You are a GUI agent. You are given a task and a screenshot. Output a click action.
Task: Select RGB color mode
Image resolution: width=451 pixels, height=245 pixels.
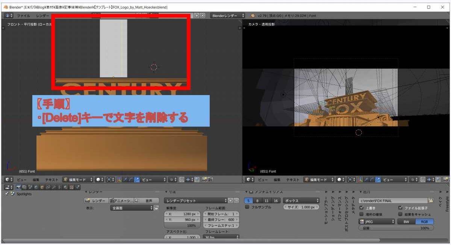(424, 222)
